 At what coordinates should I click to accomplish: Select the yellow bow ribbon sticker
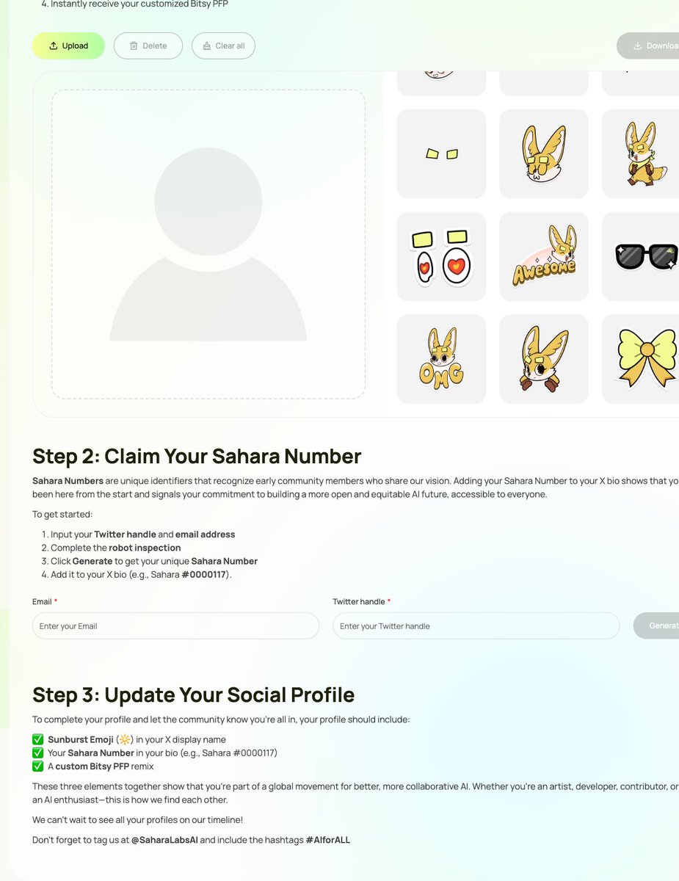[640, 359]
